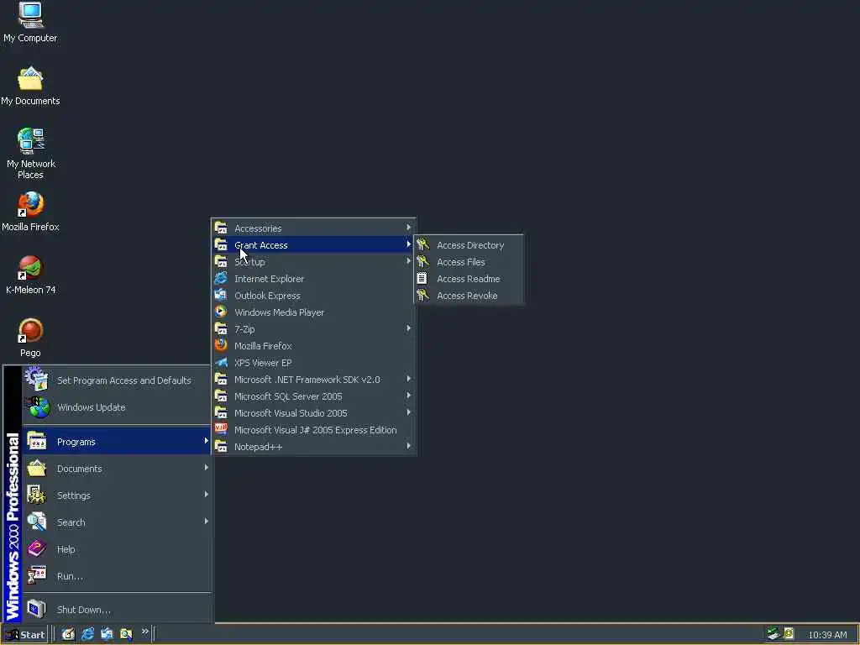The image size is (860, 645).
Task: Click the Access Files keys icon
Action: coord(423,262)
